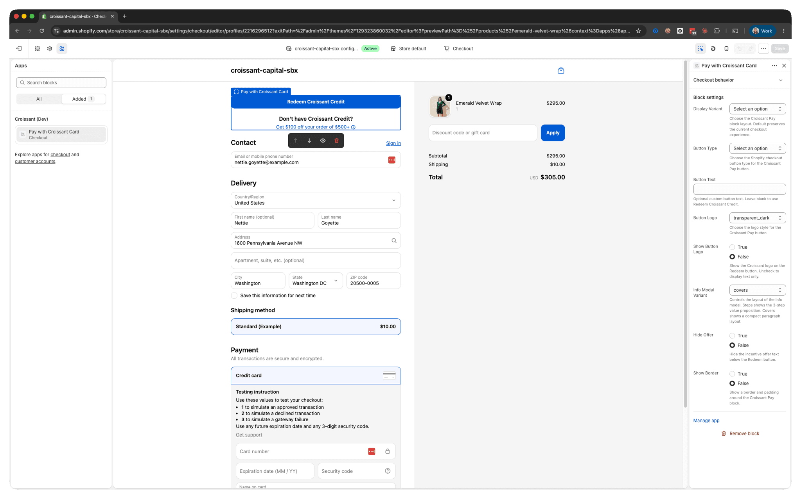Click the offer info circle icon

tap(353, 127)
